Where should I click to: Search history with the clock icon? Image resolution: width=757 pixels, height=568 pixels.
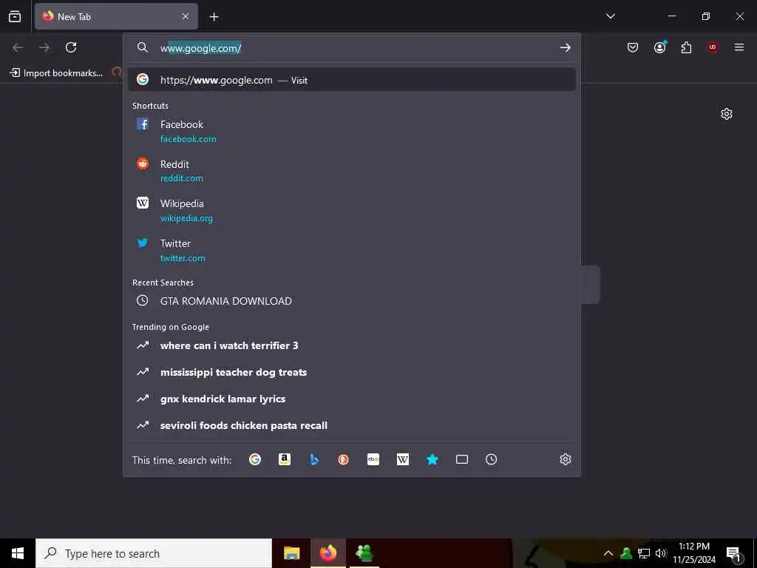[491, 459]
